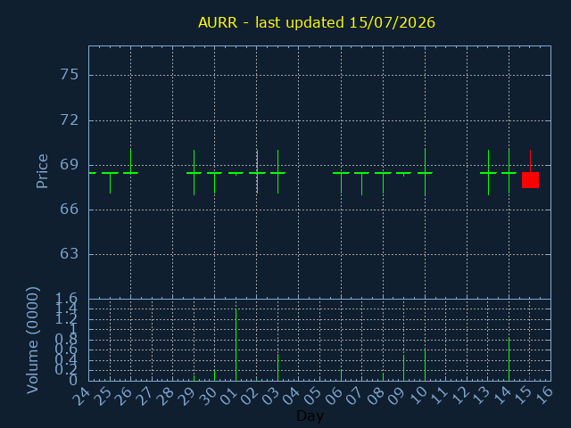Click the x-axis tick label 16
The width and height of the screenshot is (571, 428).
(x=544, y=396)
